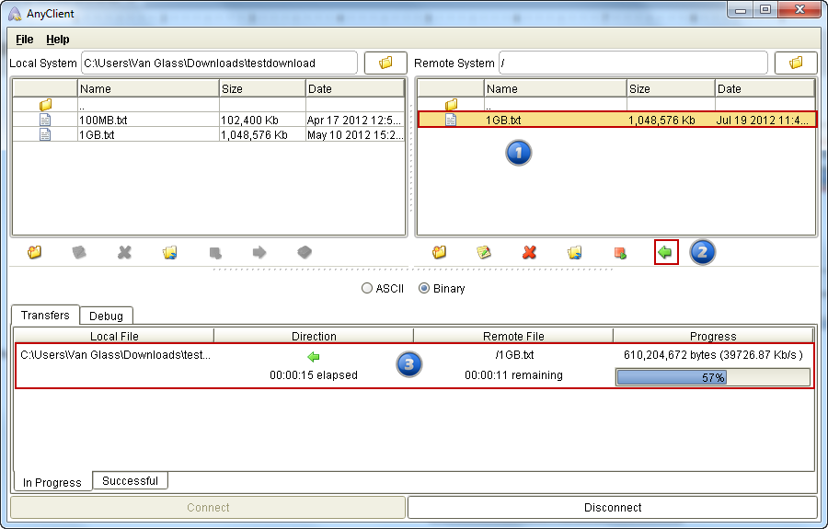
Task: Open the File menu
Action: (x=25, y=40)
